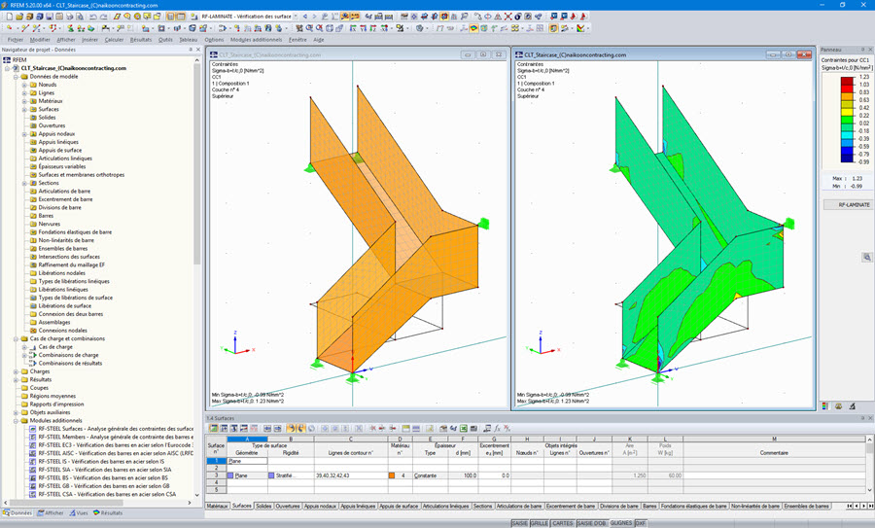This screenshot has height=528, width=875.
Task: Open the Données navigator tab
Action: click(17, 512)
